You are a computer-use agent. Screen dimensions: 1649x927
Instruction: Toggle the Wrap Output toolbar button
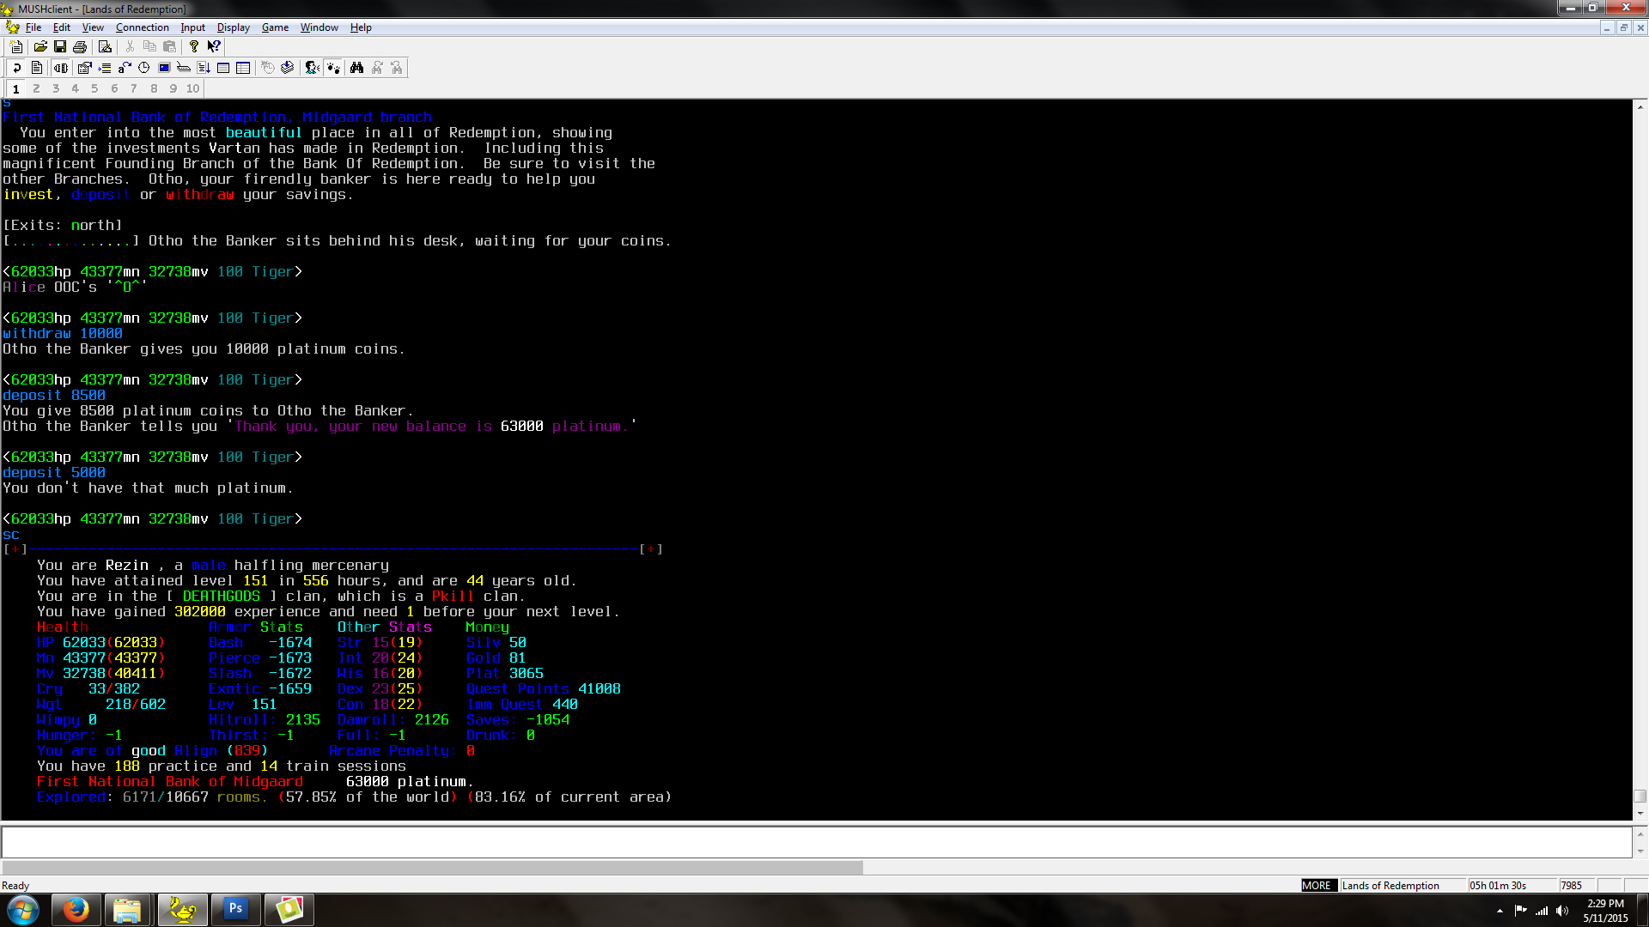pyautogui.click(x=16, y=68)
